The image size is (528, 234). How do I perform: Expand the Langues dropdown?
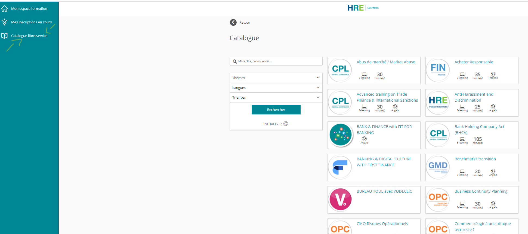276,88
